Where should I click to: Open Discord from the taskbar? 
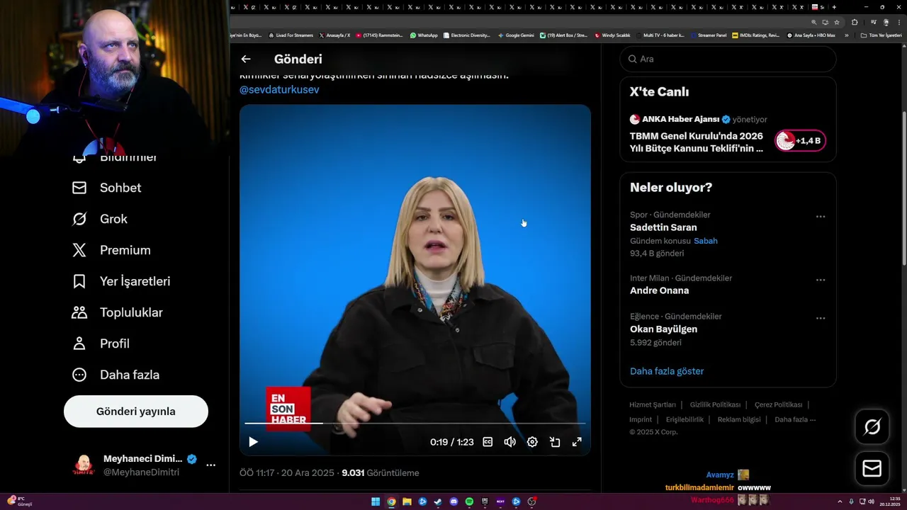tap(453, 501)
